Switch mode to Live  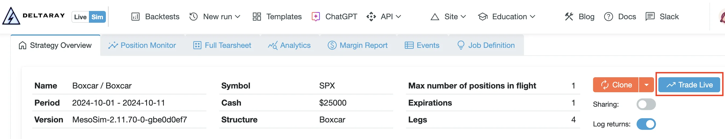pos(80,17)
